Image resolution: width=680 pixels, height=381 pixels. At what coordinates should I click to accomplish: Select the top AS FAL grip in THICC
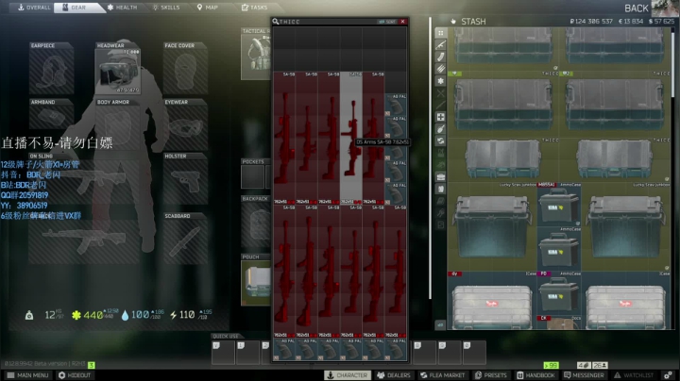tap(396, 106)
